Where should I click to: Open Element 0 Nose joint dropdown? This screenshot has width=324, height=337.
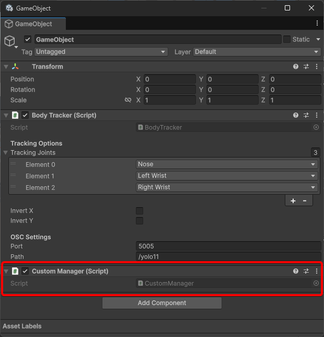[227, 164]
